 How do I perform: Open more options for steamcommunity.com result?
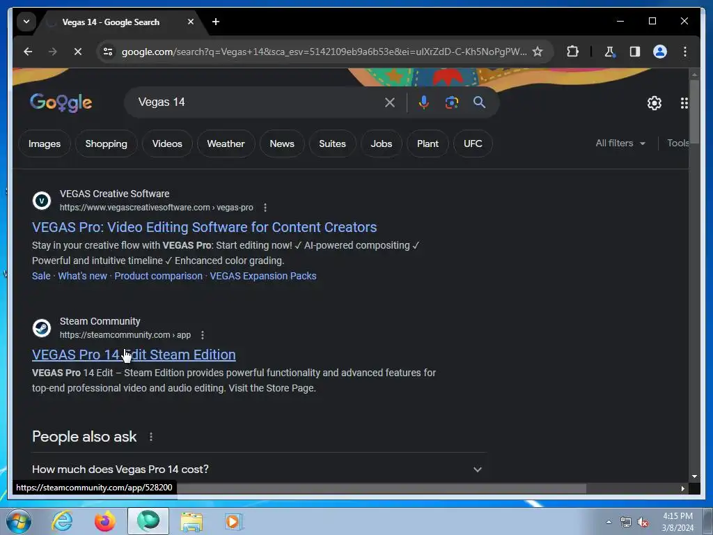pos(203,335)
